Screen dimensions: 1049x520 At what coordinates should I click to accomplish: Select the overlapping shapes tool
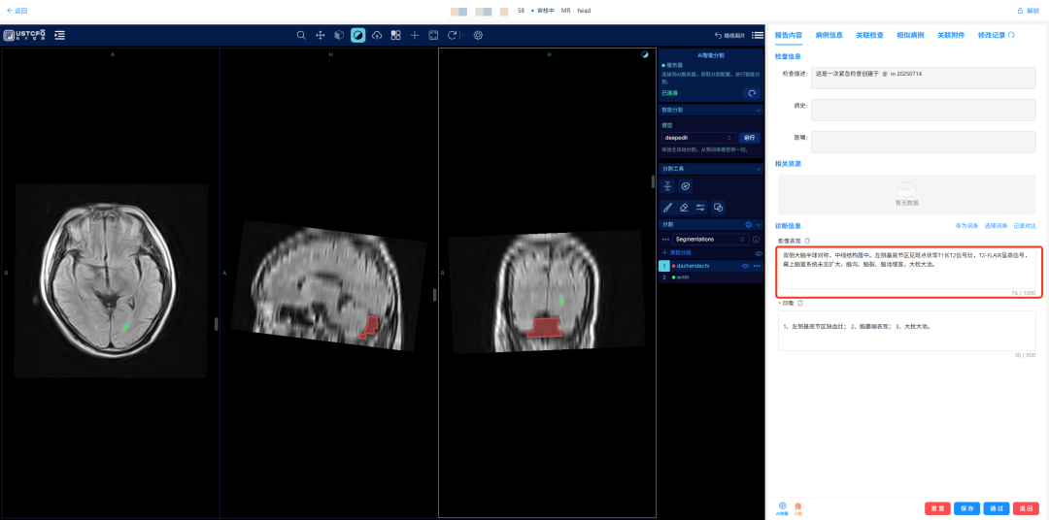coord(718,208)
